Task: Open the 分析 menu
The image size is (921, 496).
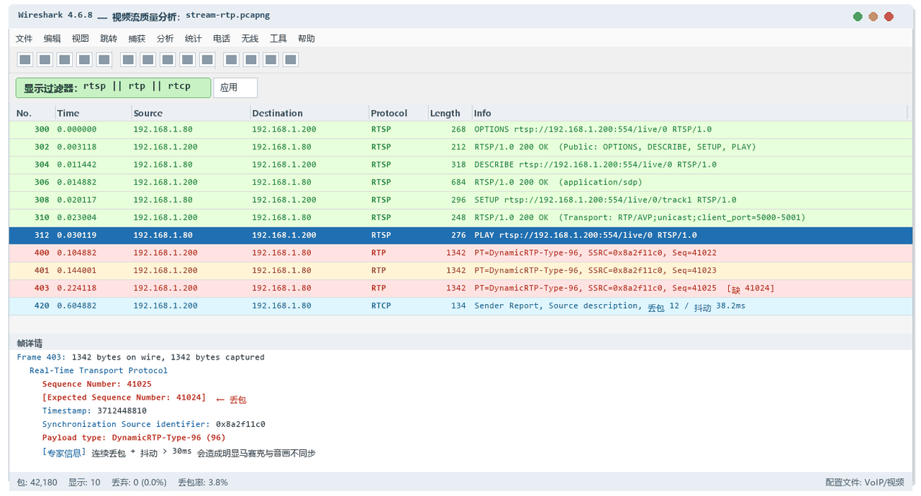Action: pyautogui.click(x=165, y=39)
